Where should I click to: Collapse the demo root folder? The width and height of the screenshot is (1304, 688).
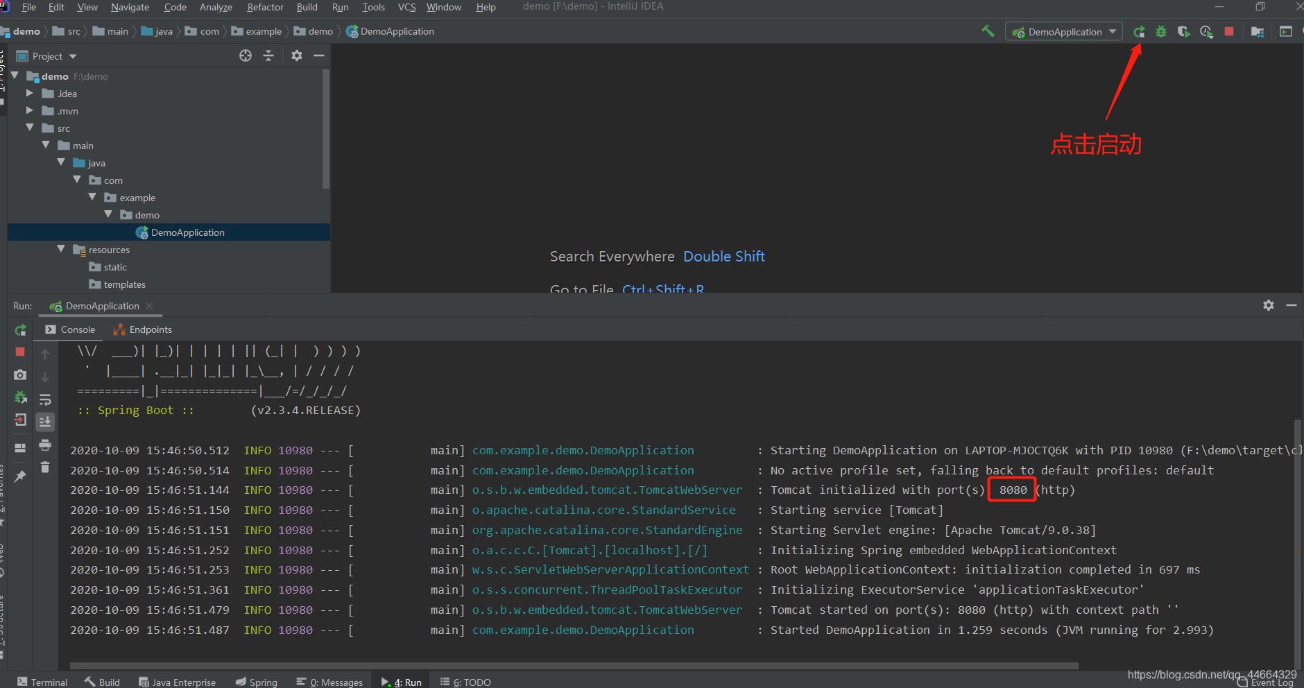click(15, 76)
